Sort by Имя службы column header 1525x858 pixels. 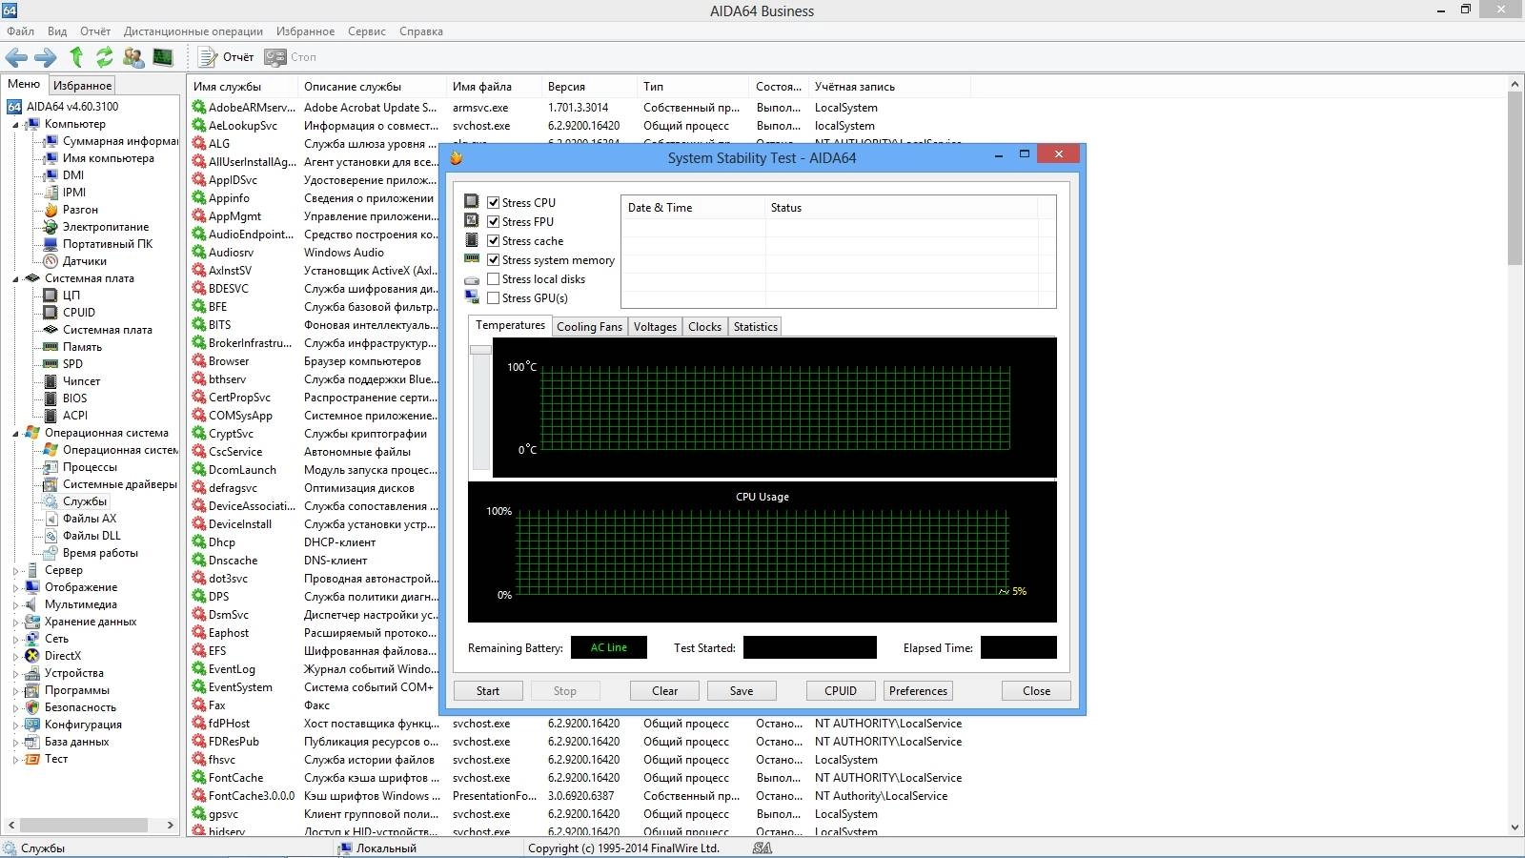pos(243,87)
